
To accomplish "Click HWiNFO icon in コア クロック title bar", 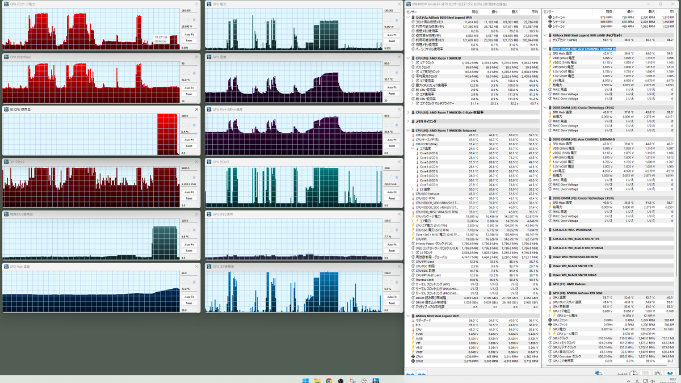I will point(6,162).
